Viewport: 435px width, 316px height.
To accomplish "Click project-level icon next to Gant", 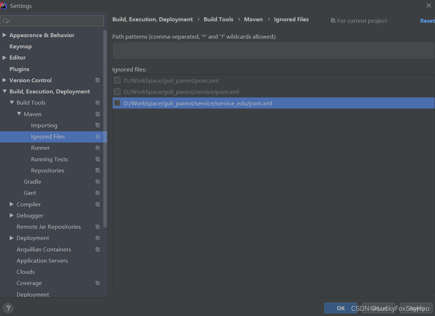I will (x=97, y=193).
